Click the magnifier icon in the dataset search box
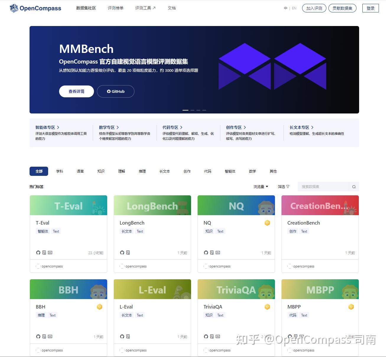Screen dimensions: 386x357 click(x=354, y=186)
